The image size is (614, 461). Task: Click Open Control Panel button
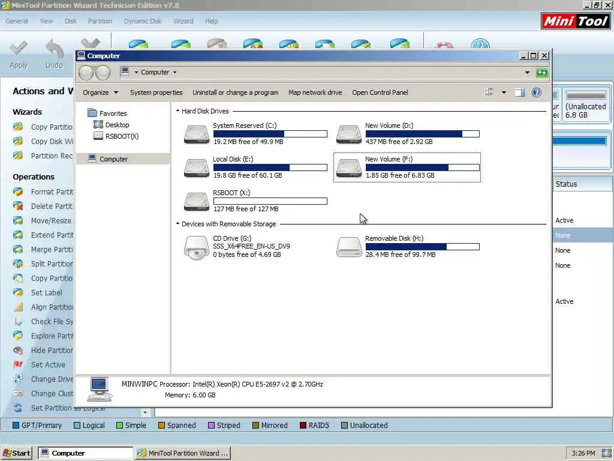click(x=380, y=92)
